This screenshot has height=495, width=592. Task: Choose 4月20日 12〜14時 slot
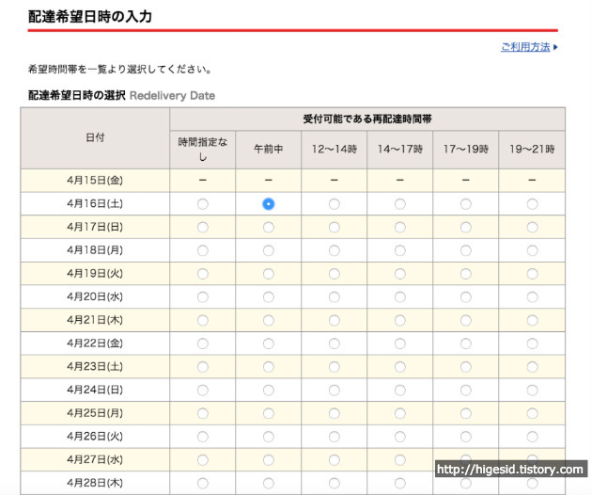click(x=335, y=297)
